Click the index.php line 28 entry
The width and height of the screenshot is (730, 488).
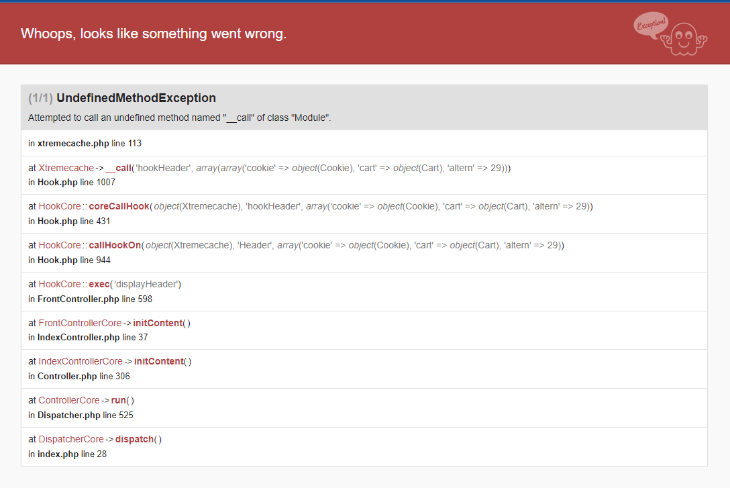[x=68, y=454]
